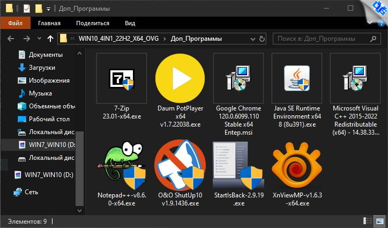
Task: Click label O&O ShutUp10 v1.9.1436.exe
Action: click(x=181, y=199)
